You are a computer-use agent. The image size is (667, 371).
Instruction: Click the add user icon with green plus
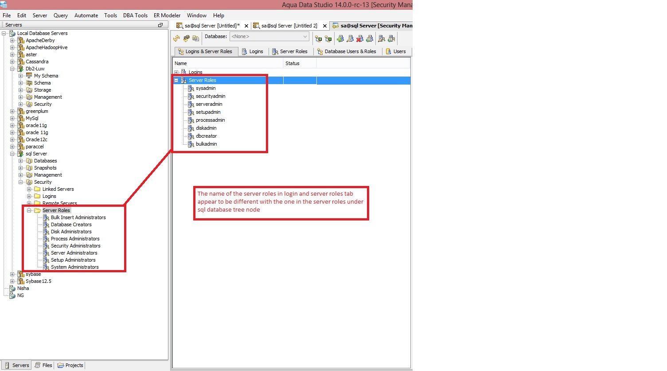click(x=340, y=39)
